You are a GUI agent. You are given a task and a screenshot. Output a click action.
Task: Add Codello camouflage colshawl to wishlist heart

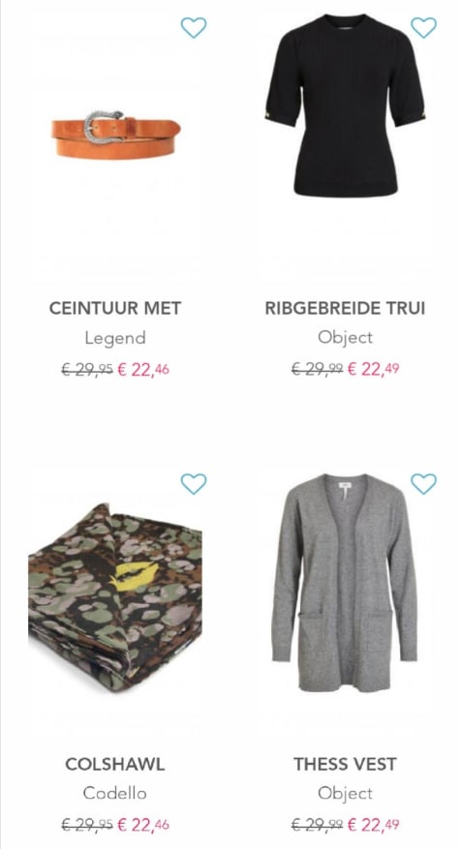194,483
